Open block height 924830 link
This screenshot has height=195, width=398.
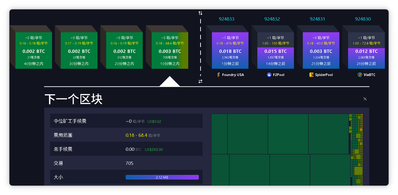[x=363, y=19]
